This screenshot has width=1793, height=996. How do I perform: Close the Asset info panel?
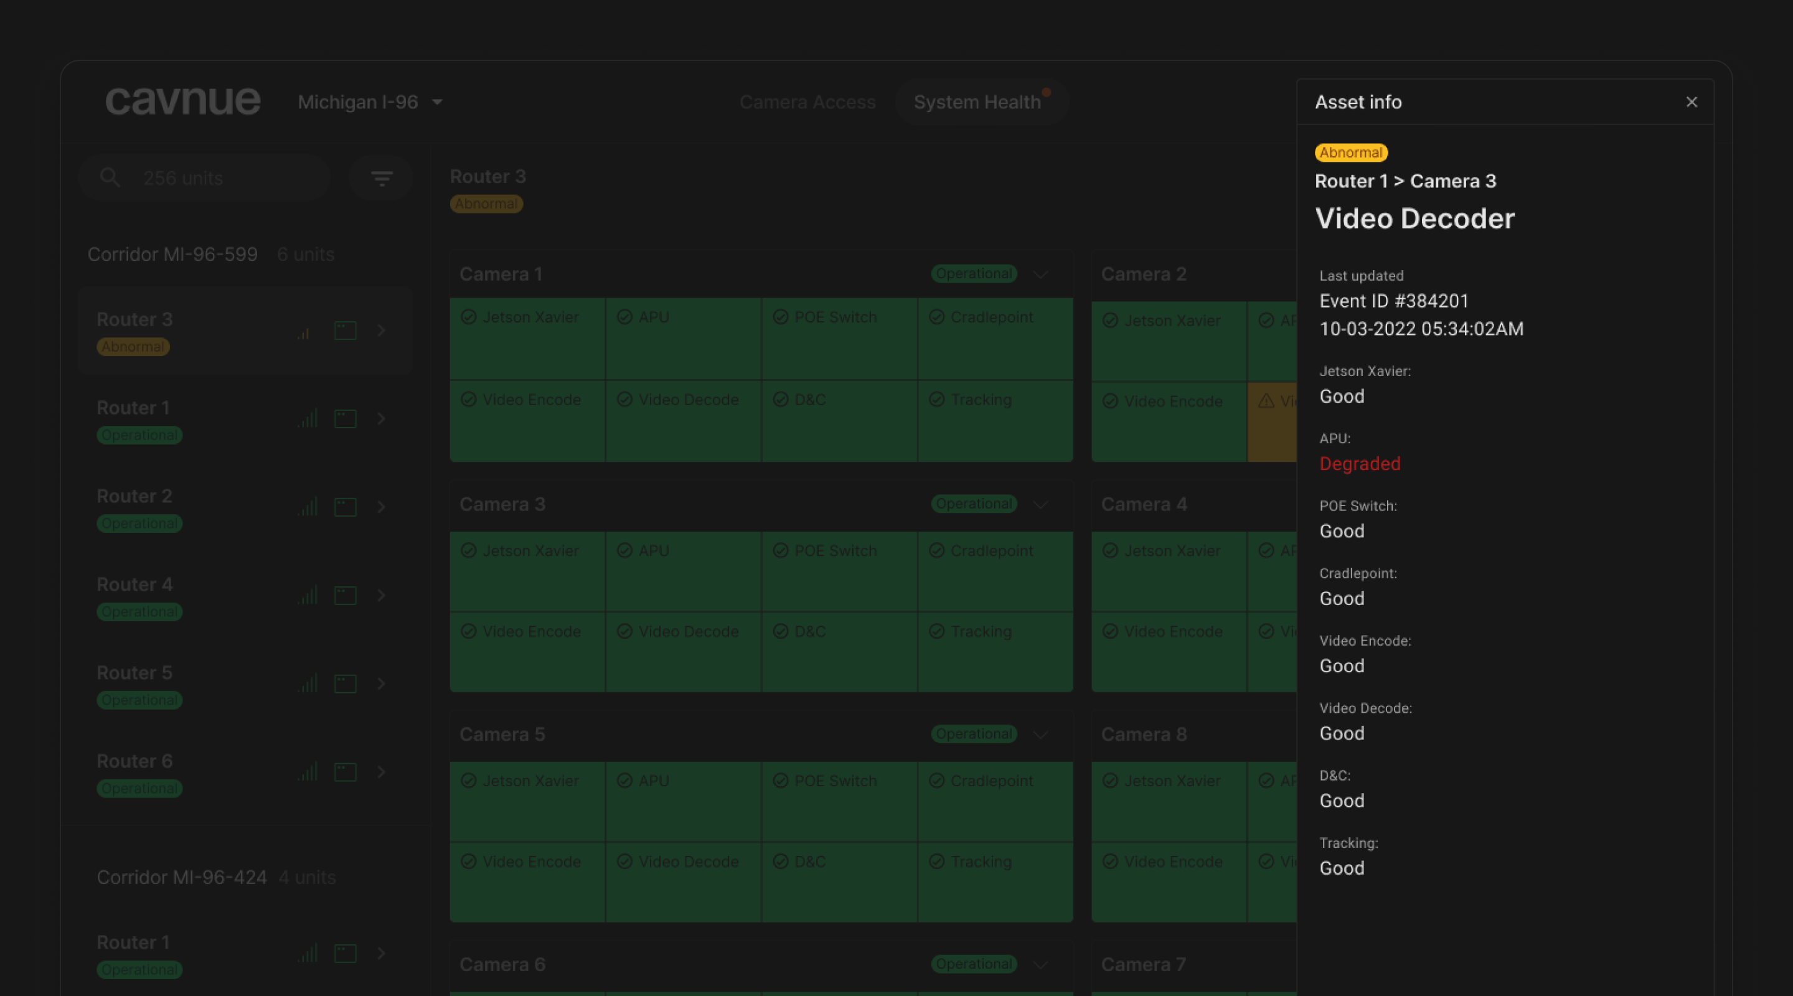point(1692,102)
